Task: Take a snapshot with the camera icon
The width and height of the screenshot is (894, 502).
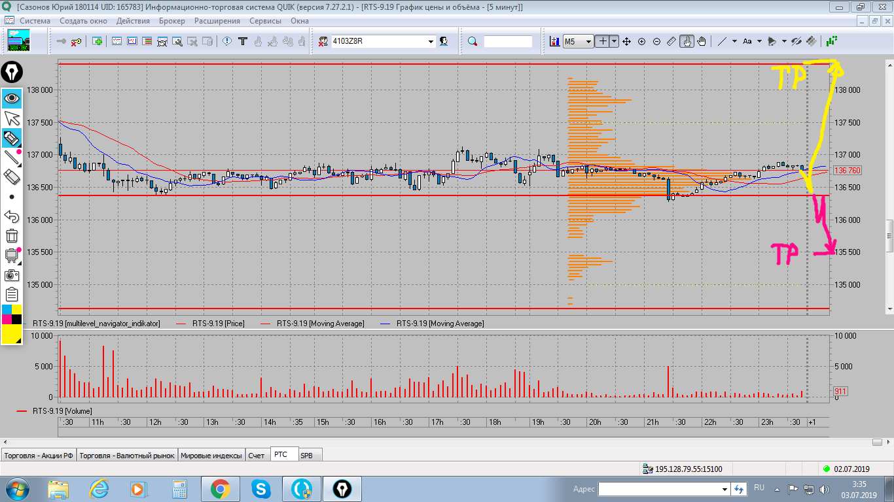Action: 12,275
